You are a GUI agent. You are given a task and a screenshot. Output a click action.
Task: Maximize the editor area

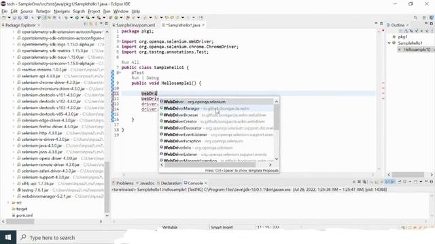tap(381, 24)
